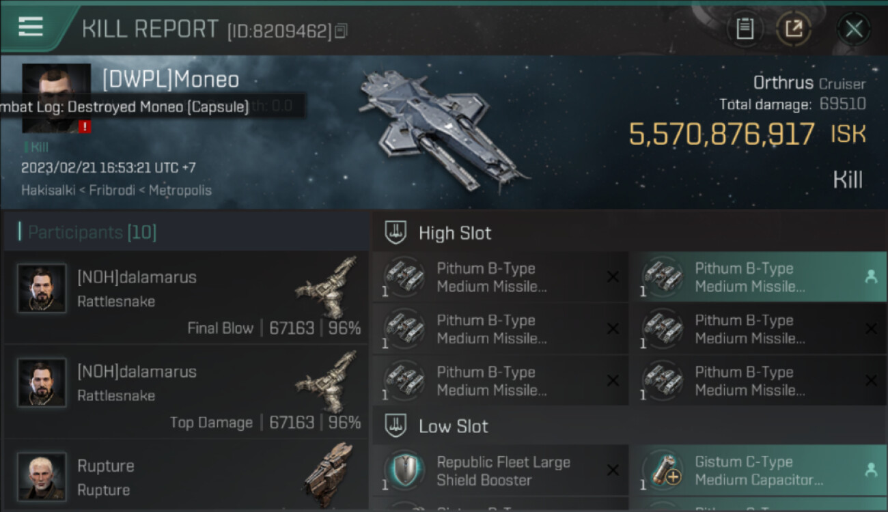The width and height of the screenshot is (888, 512).
Task: Select Republic Fleet Large Shield Booster
Action: [x=500, y=470]
